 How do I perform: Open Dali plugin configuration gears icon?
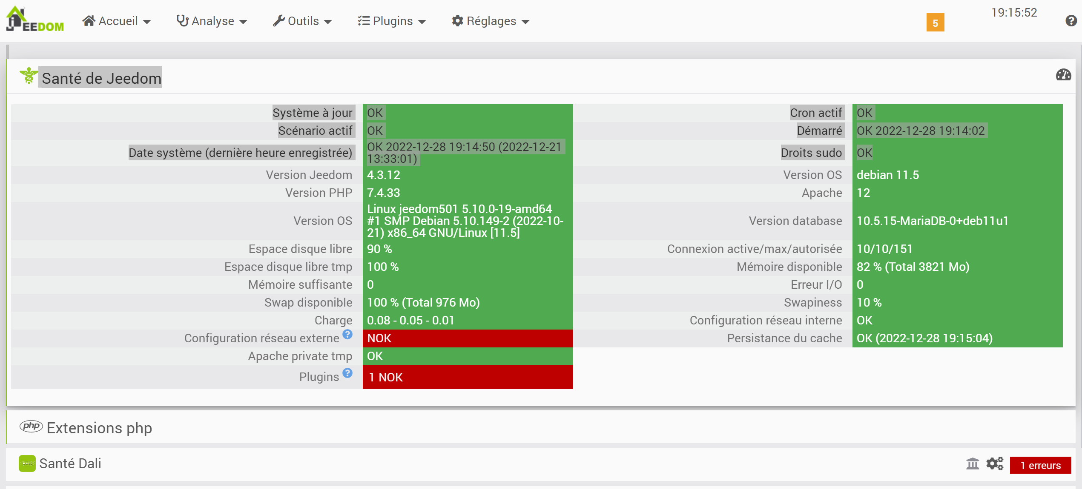[995, 463]
